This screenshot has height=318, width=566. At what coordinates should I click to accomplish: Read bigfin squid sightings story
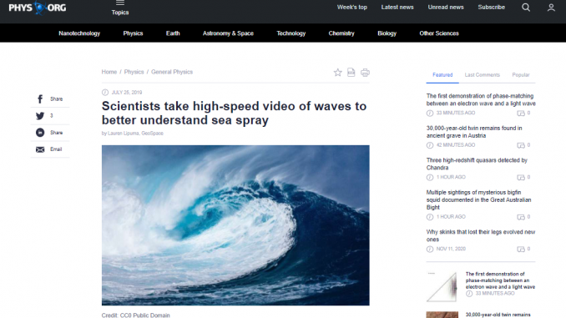pos(478,199)
